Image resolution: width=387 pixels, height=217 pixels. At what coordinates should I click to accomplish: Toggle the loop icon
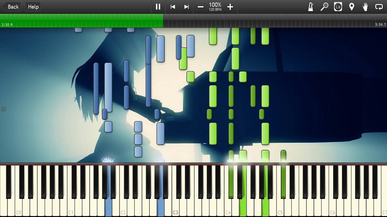[379, 7]
